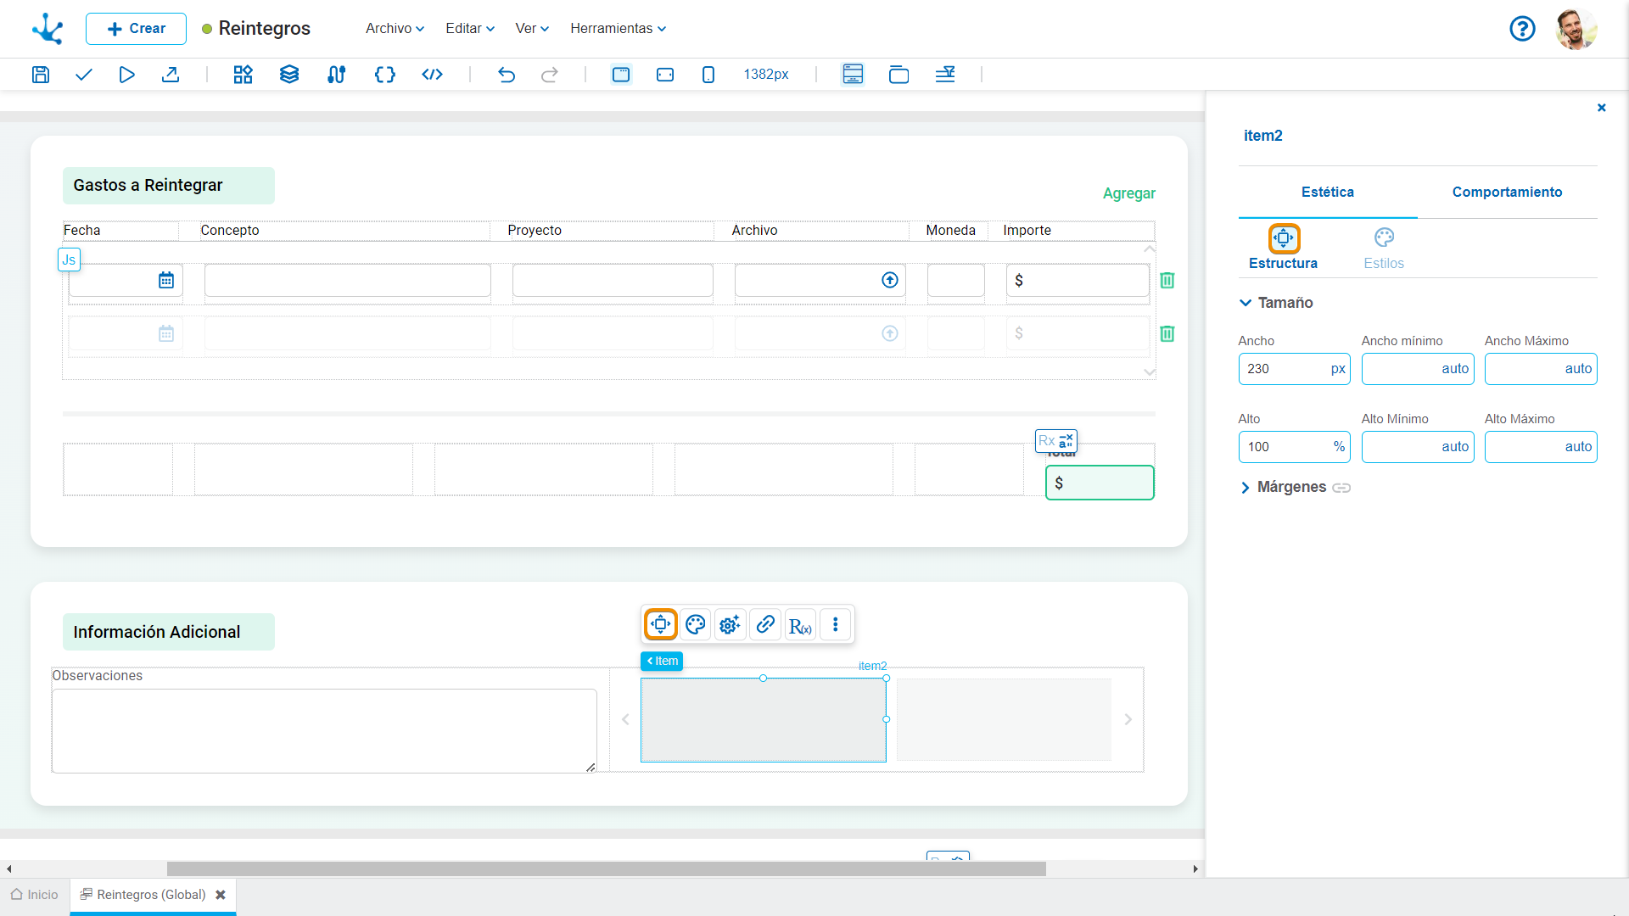This screenshot has width=1629, height=916.
Task: Open the user avatar profile
Action: (1576, 29)
